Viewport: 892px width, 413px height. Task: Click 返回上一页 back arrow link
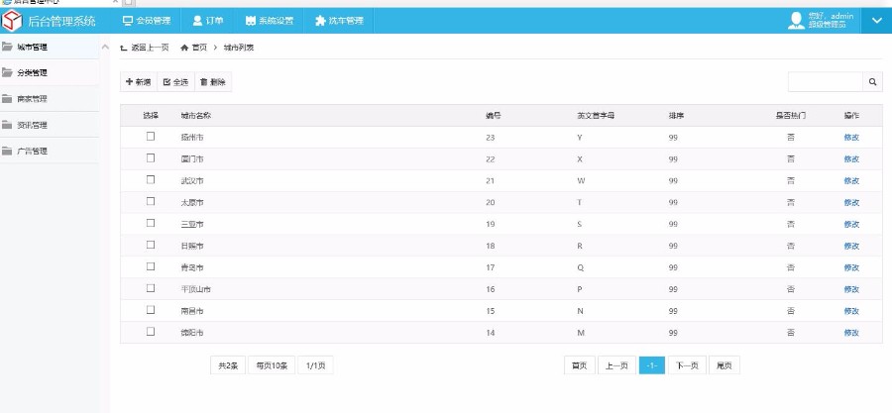(145, 48)
